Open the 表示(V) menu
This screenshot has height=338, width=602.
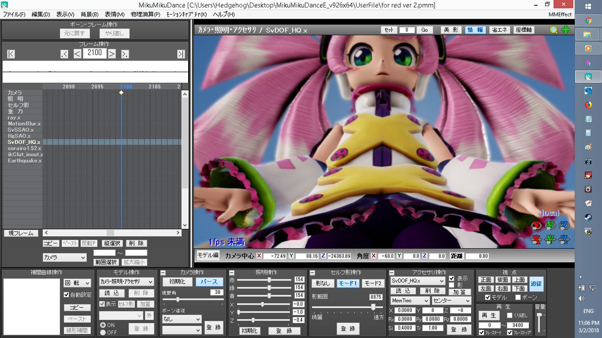66,15
